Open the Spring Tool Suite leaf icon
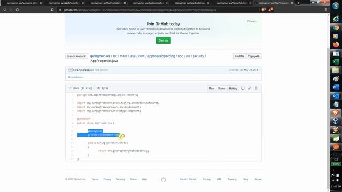The width and height of the screenshot is (342, 192). click(336, 139)
